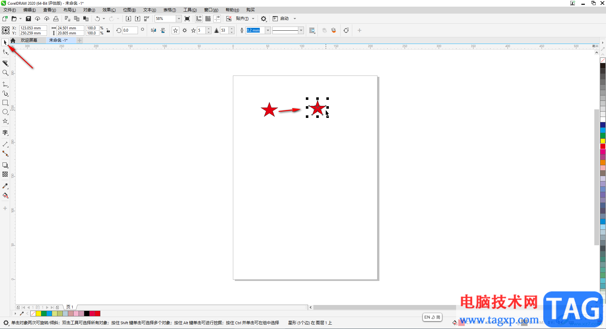Click the X position input field
This screenshot has width=606, height=329.
tap(33, 28)
